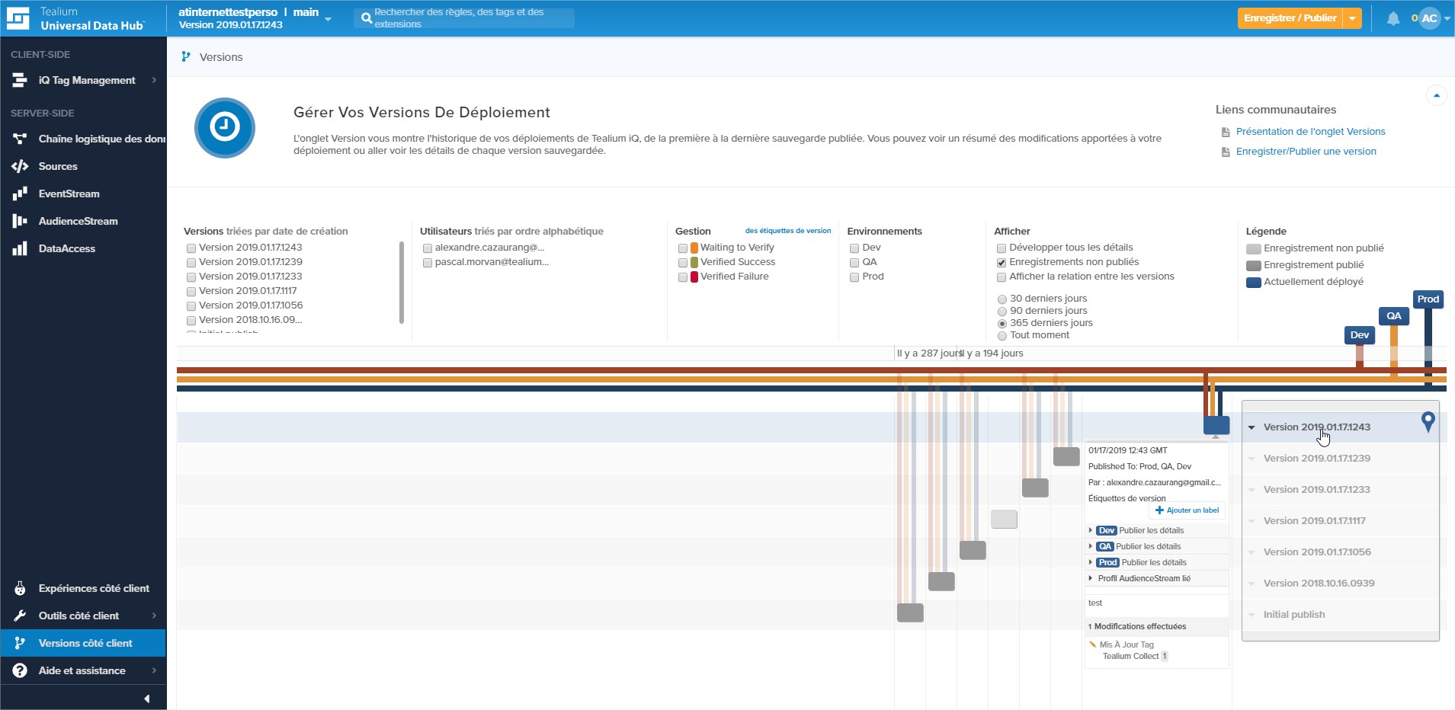Open EventStream from the sidebar
1455x710 pixels.
pos(69,193)
